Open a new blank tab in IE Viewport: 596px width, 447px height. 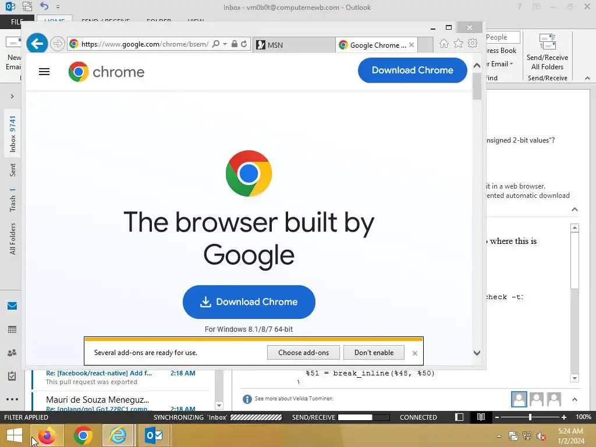pyautogui.click(x=425, y=45)
